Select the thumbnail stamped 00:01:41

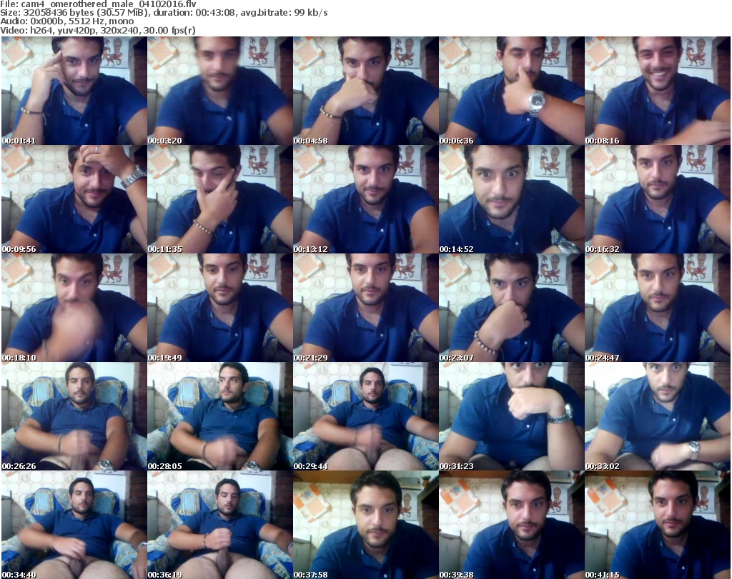click(x=74, y=91)
